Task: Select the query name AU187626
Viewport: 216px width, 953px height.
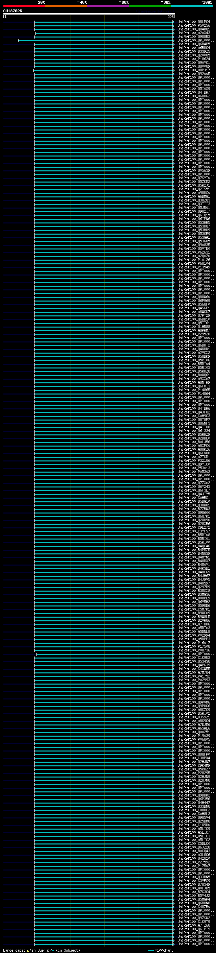Action: (12, 11)
